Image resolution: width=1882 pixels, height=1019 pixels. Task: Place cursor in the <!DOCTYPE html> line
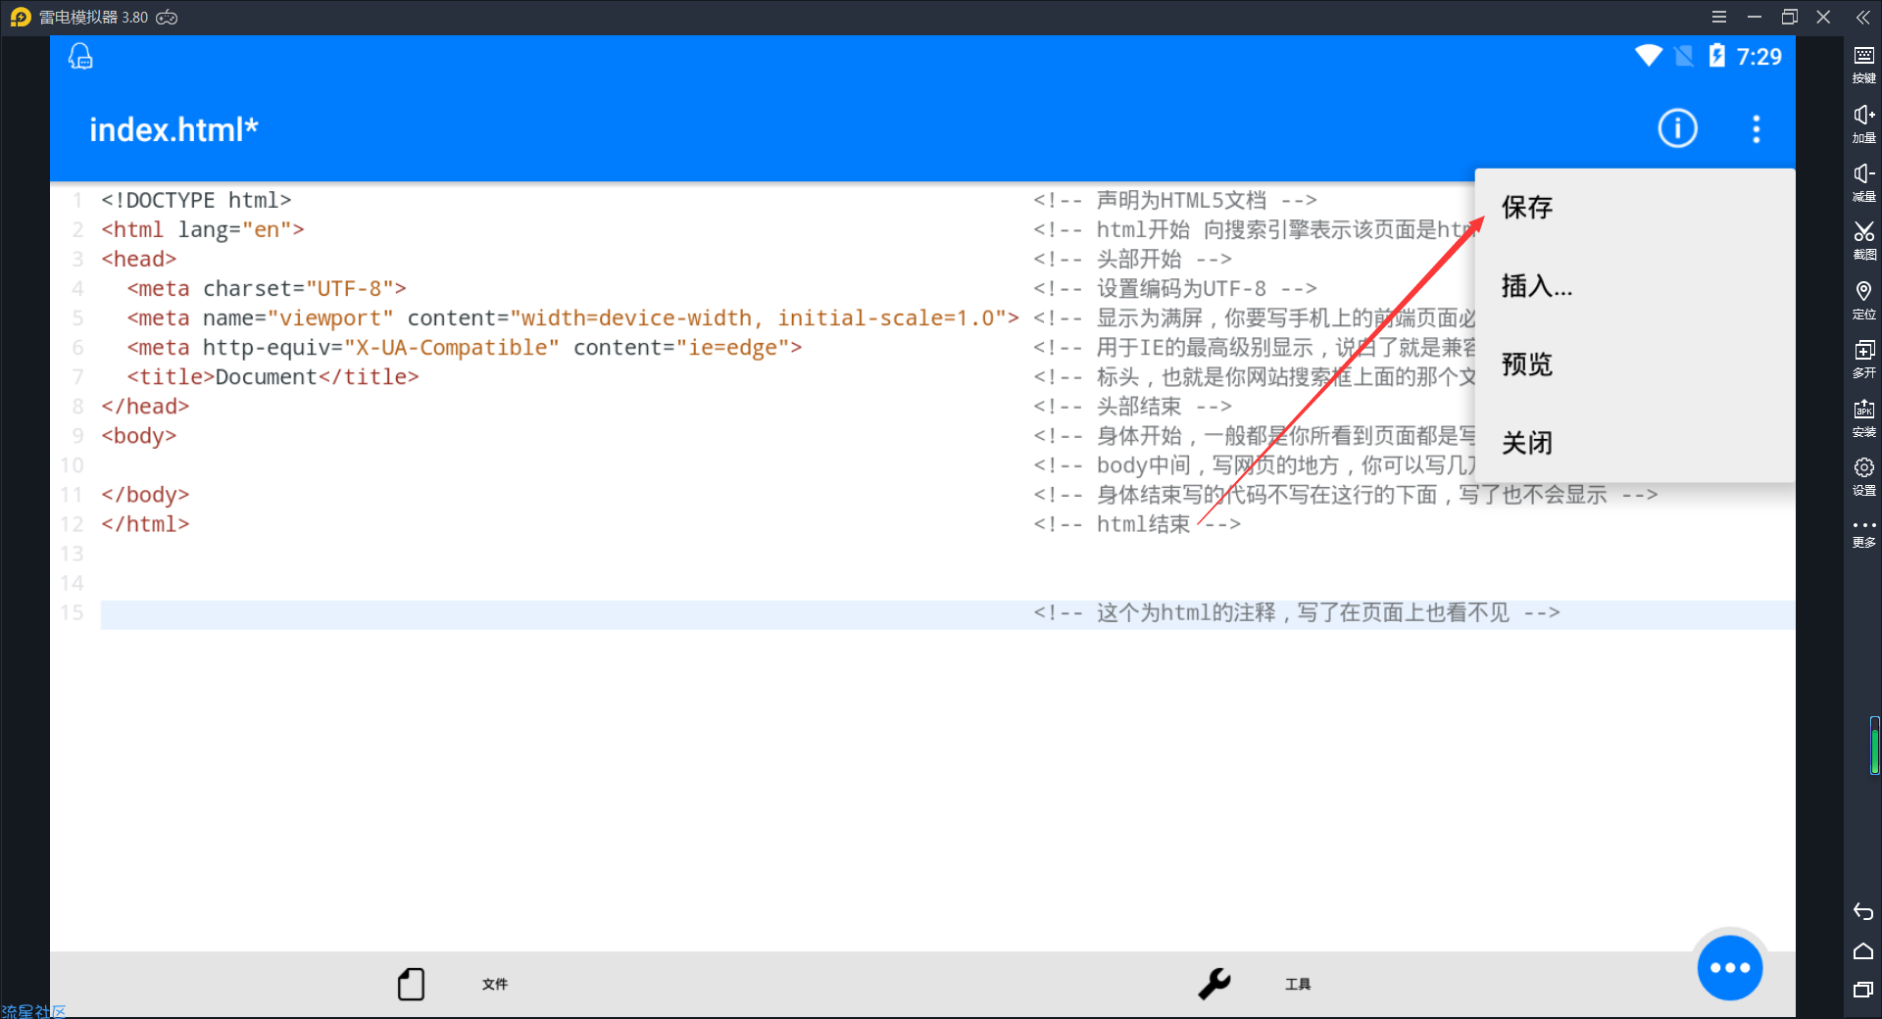[196, 200]
